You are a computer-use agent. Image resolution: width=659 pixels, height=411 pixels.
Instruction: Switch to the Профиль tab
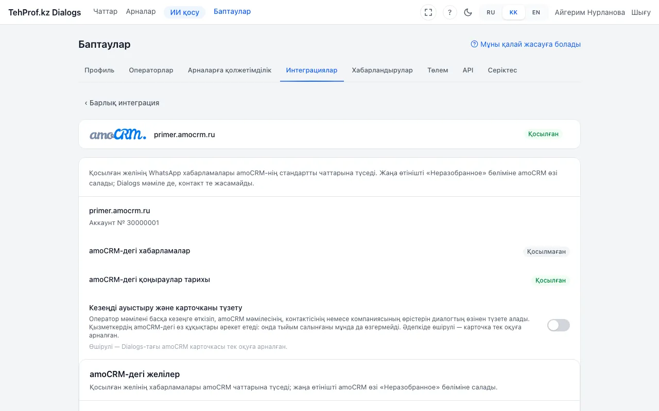point(99,70)
